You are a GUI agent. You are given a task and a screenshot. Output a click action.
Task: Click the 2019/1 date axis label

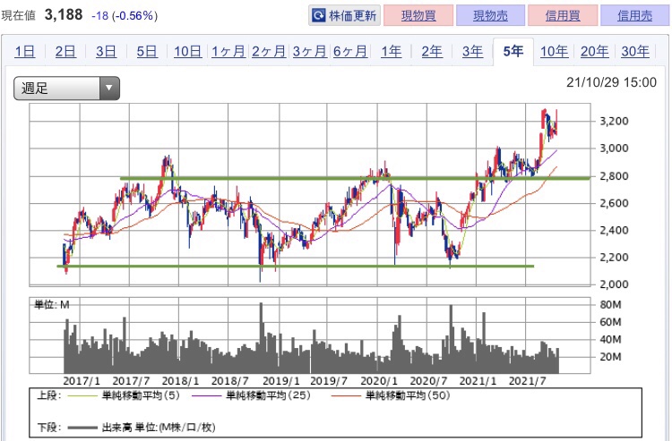(281, 381)
